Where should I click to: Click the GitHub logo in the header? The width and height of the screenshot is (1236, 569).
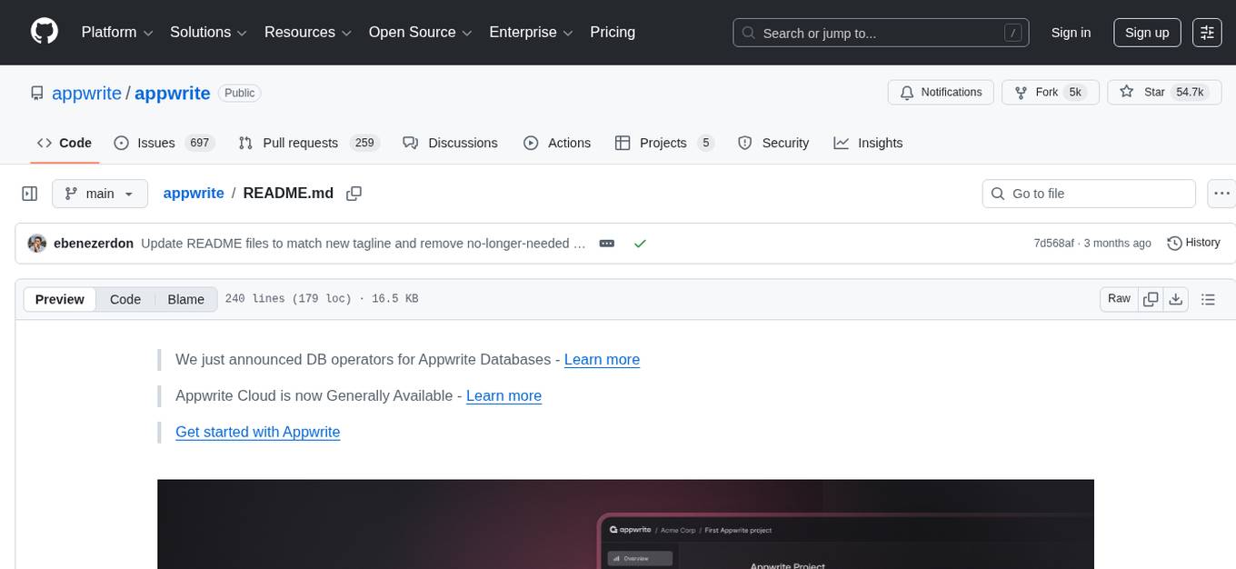(x=44, y=32)
